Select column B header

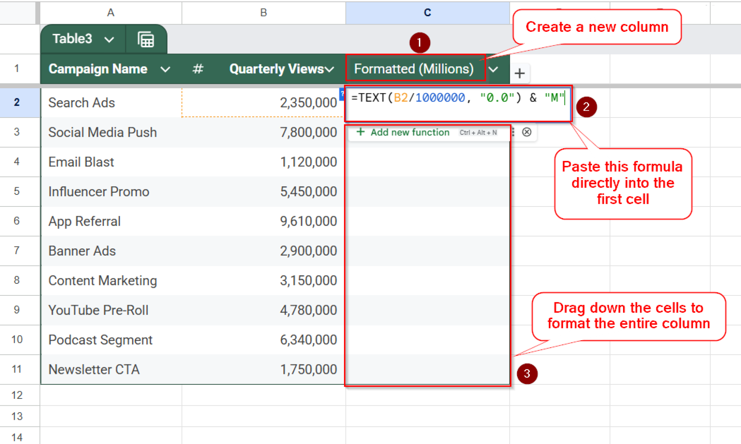[x=263, y=13]
